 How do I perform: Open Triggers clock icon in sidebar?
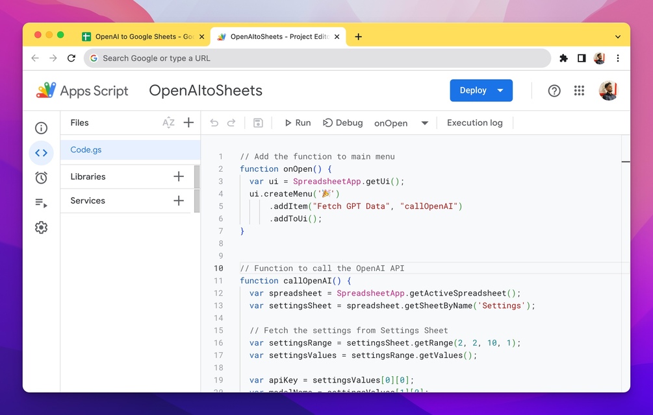41,178
